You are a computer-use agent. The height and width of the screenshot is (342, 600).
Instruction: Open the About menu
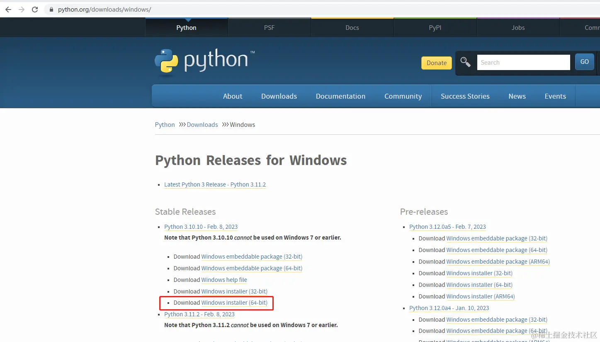coord(233,96)
